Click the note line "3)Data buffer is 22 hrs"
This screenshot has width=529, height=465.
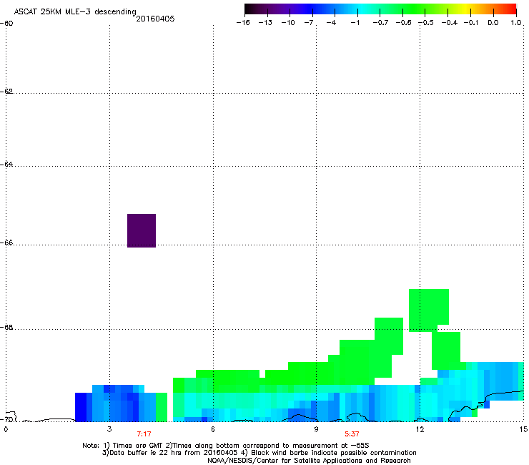click(259, 453)
